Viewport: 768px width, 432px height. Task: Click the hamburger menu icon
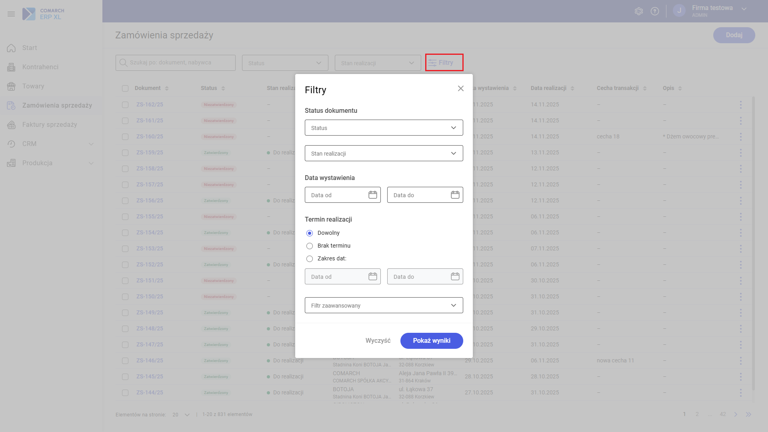coord(11,14)
